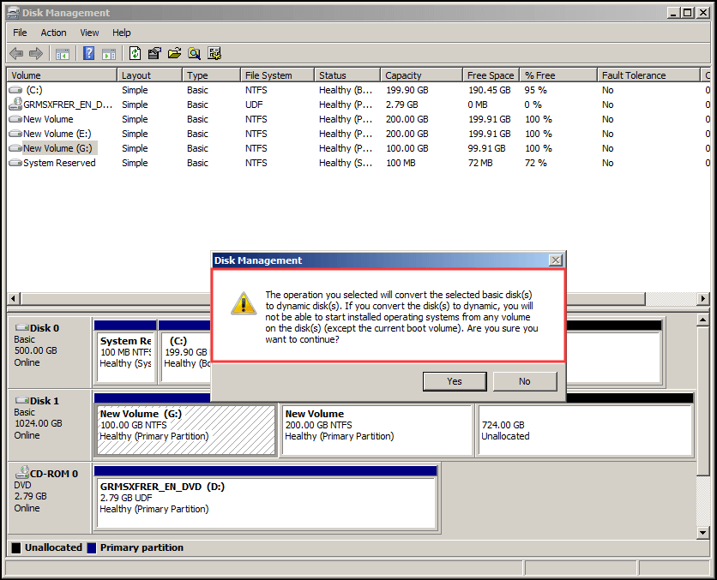Click the 72 MB free space cell
The width and height of the screenshot is (717, 580).
pos(480,163)
